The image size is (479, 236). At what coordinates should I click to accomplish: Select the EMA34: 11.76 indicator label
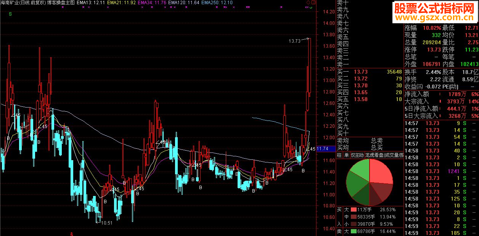point(152,3)
